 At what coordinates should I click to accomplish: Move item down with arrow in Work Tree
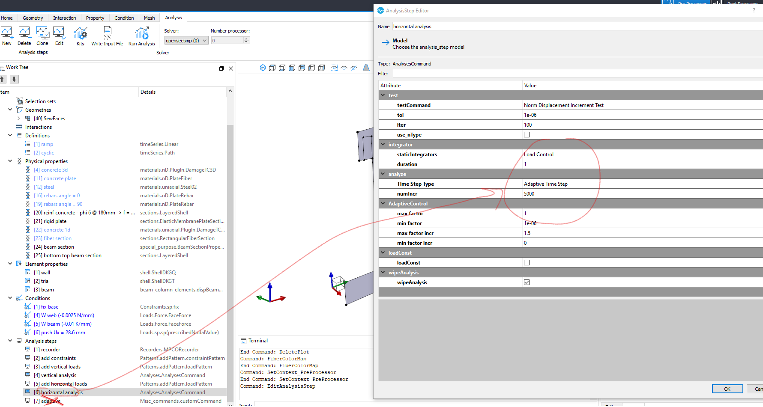14,79
